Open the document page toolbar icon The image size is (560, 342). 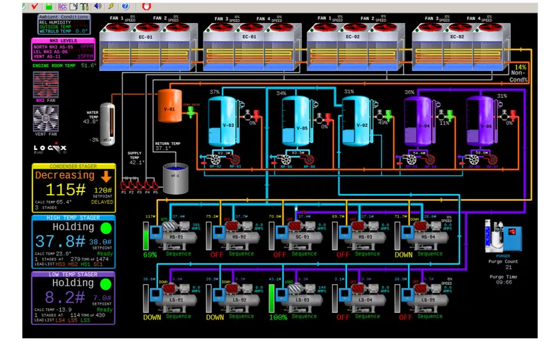point(73,6)
